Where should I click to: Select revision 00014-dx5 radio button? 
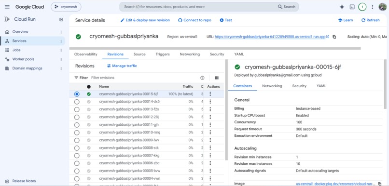(x=77, y=102)
